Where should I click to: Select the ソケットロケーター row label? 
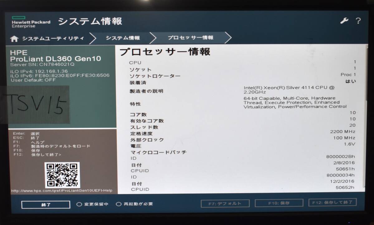tap(155, 76)
